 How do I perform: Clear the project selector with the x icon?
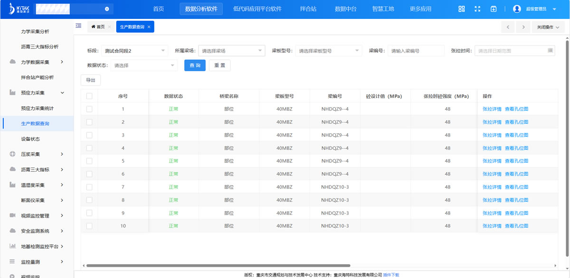point(107,9)
